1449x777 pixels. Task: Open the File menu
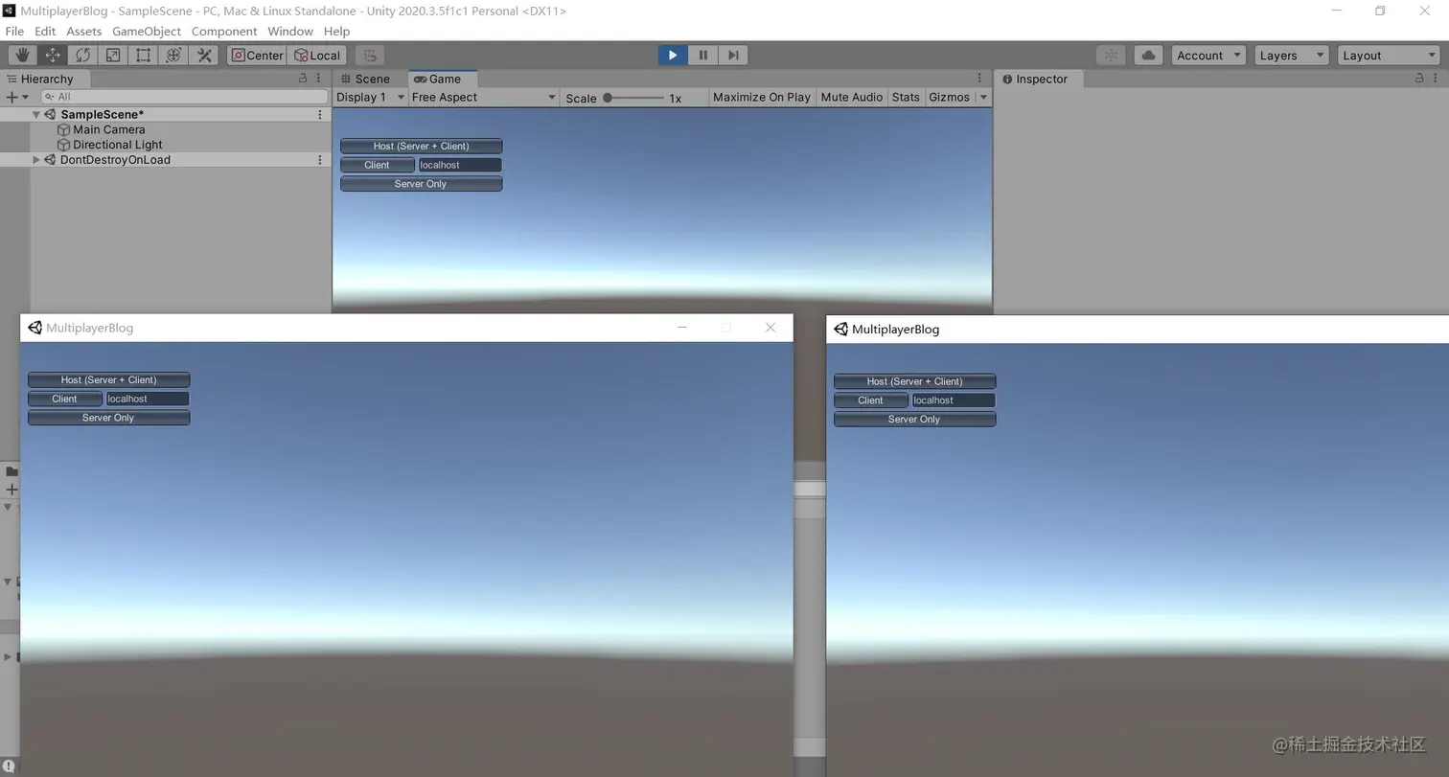(x=14, y=31)
